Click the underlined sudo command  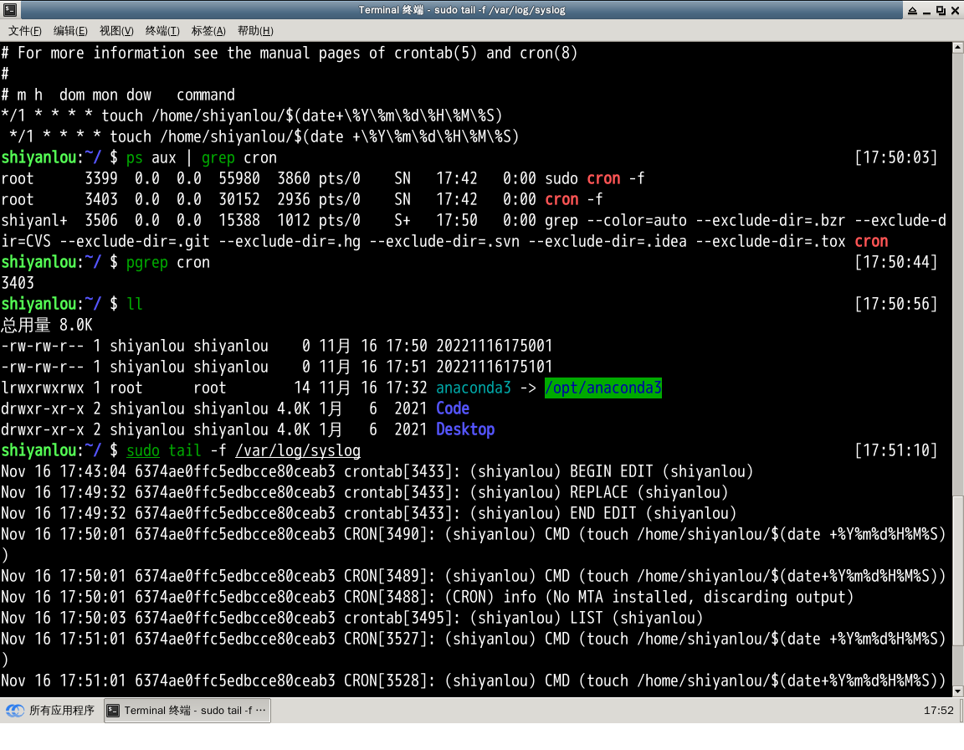(x=142, y=450)
